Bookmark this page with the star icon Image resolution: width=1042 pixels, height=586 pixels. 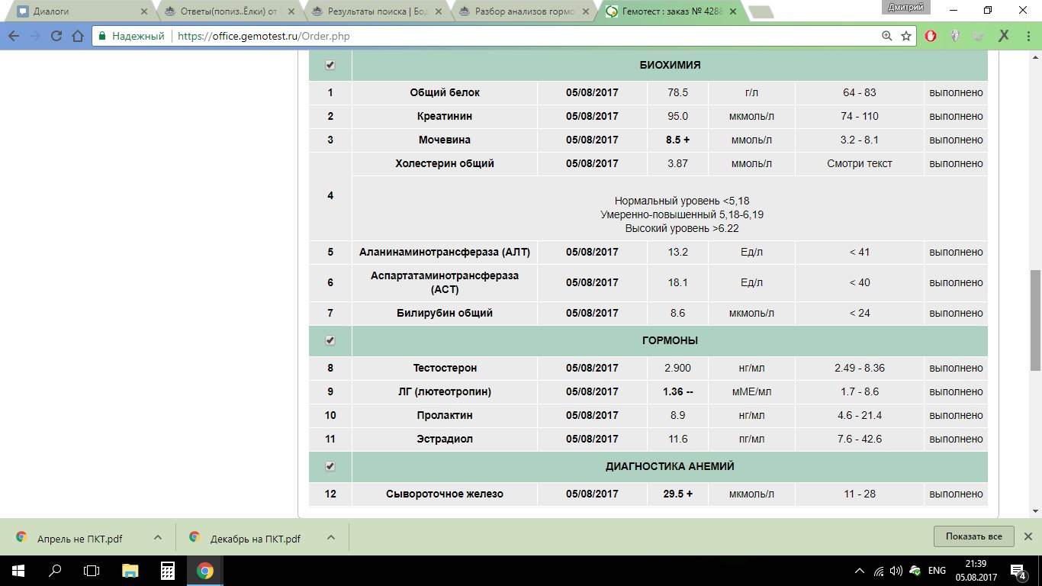click(x=906, y=36)
